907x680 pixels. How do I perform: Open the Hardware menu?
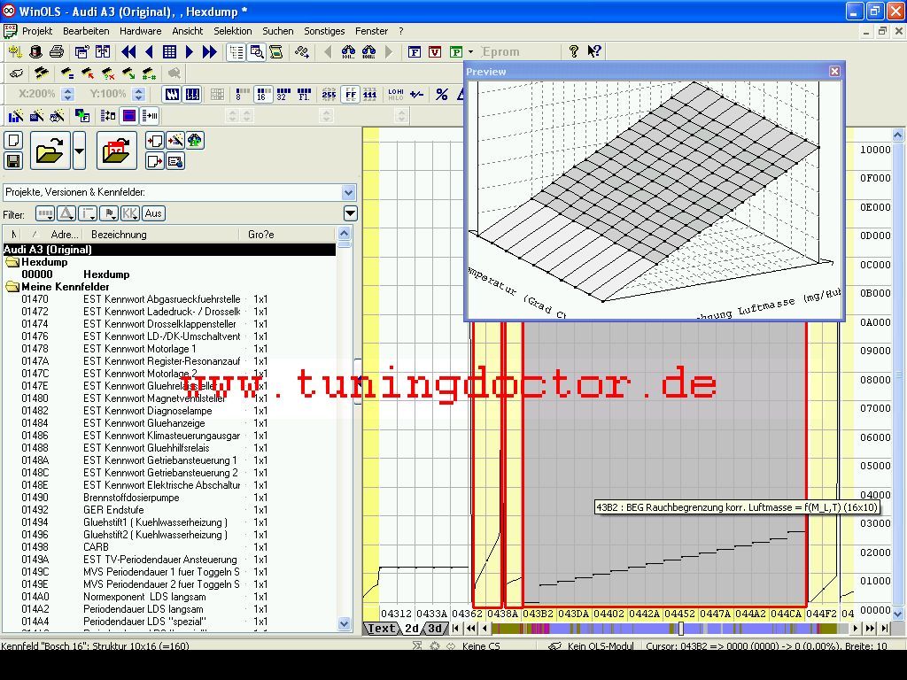141,31
